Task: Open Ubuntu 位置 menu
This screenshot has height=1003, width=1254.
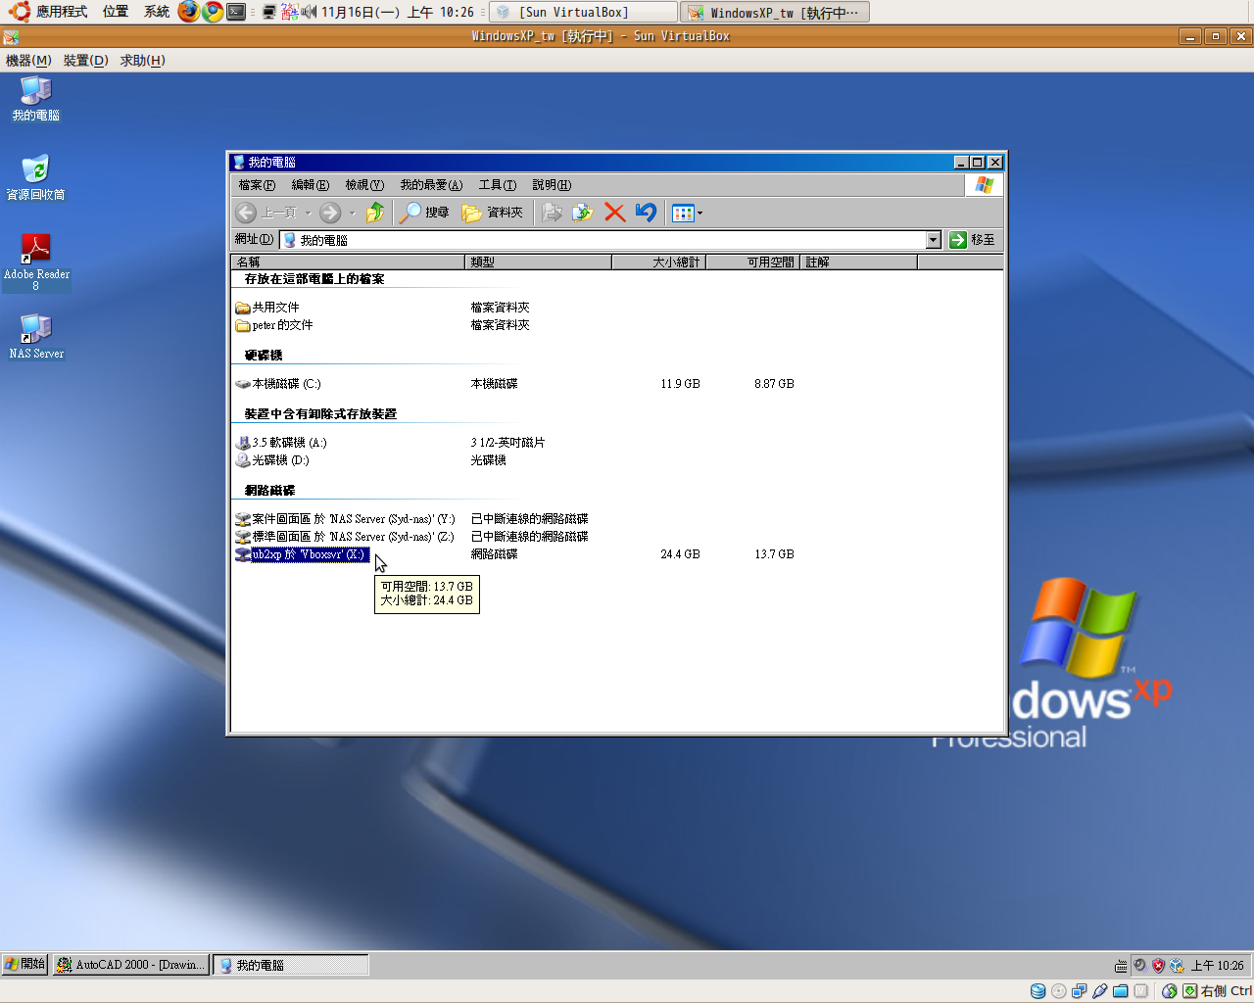Action: pos(116,12)
